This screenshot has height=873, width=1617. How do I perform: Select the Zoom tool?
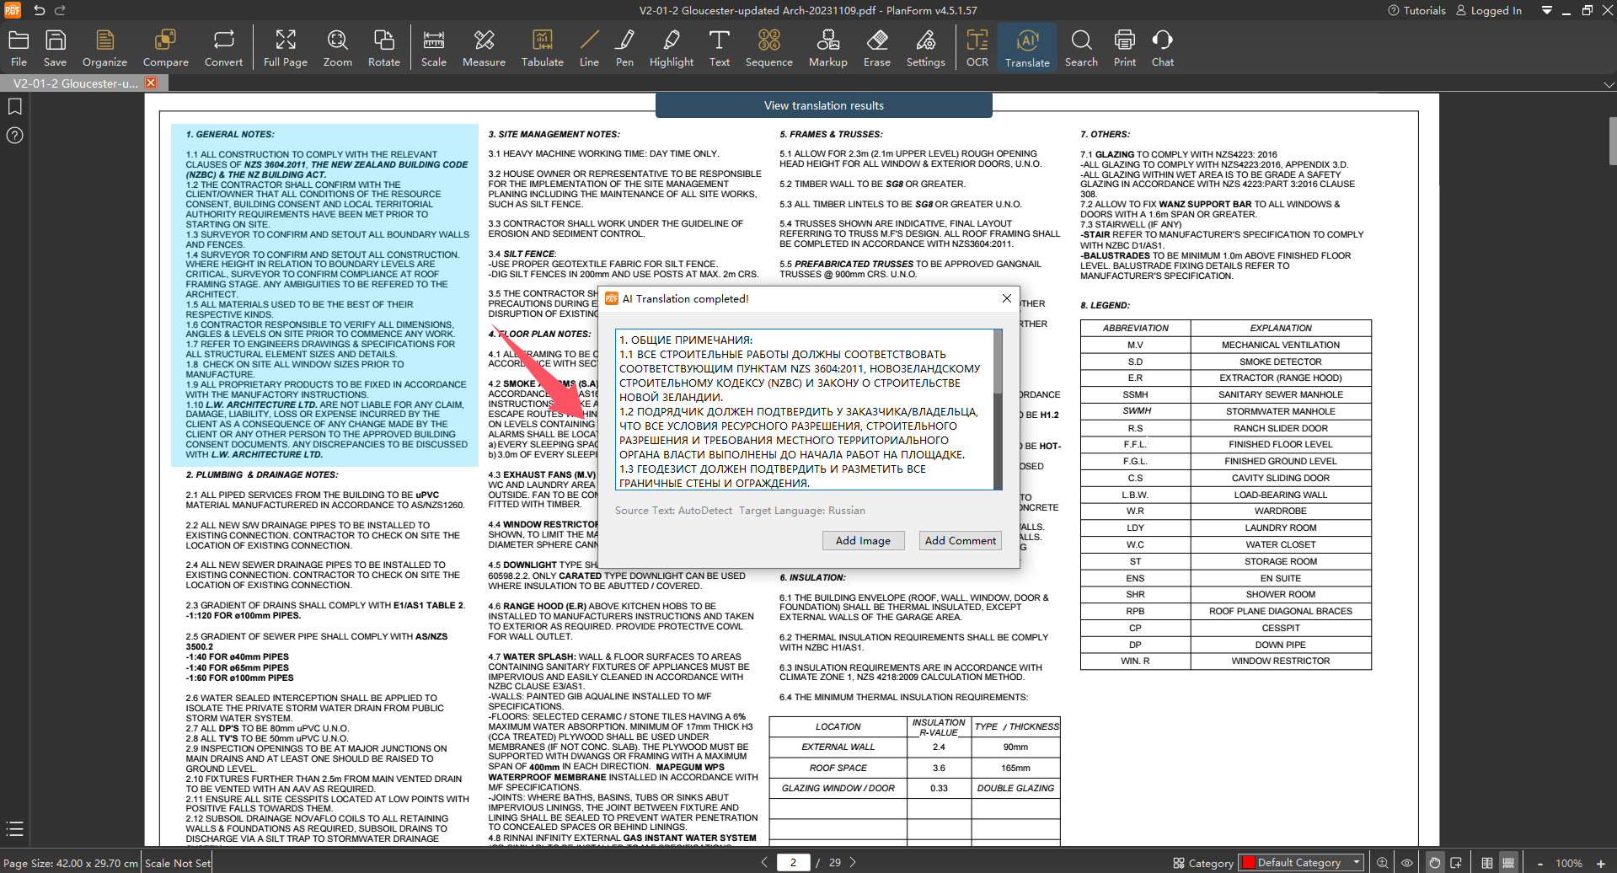tap(338, 48)
